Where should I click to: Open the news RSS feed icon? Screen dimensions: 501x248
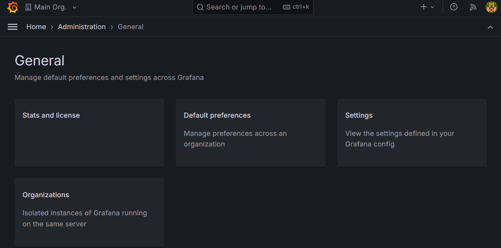[473, 7]
